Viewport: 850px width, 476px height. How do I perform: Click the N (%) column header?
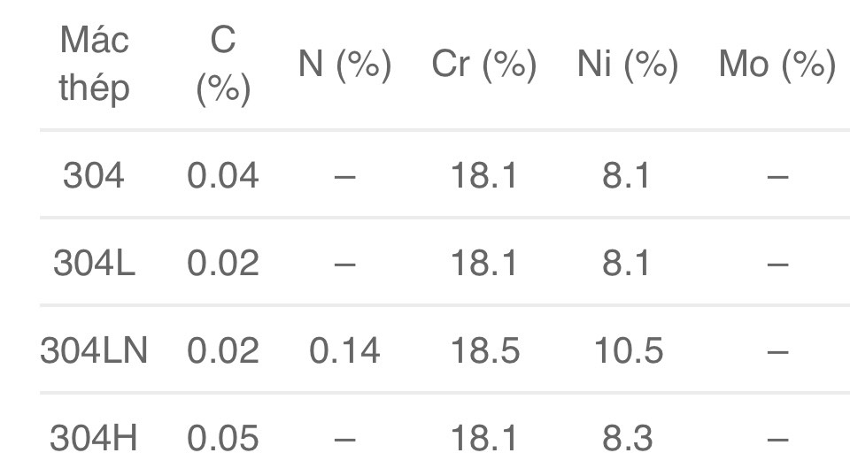[x=344, y=65]
